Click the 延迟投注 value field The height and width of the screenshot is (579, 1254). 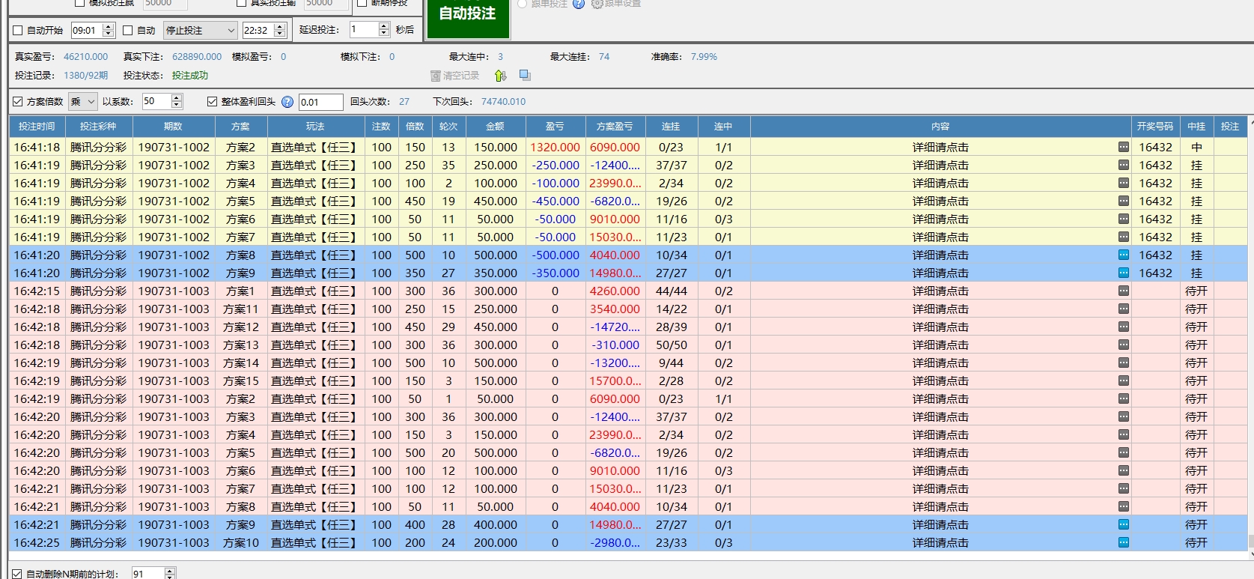pos(364,30)
